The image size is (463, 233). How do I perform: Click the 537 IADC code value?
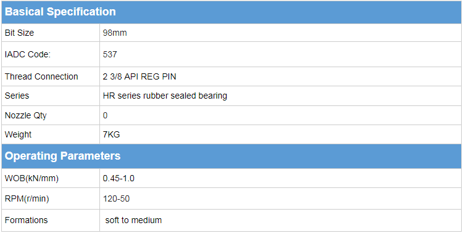click(x=110, y=55)
